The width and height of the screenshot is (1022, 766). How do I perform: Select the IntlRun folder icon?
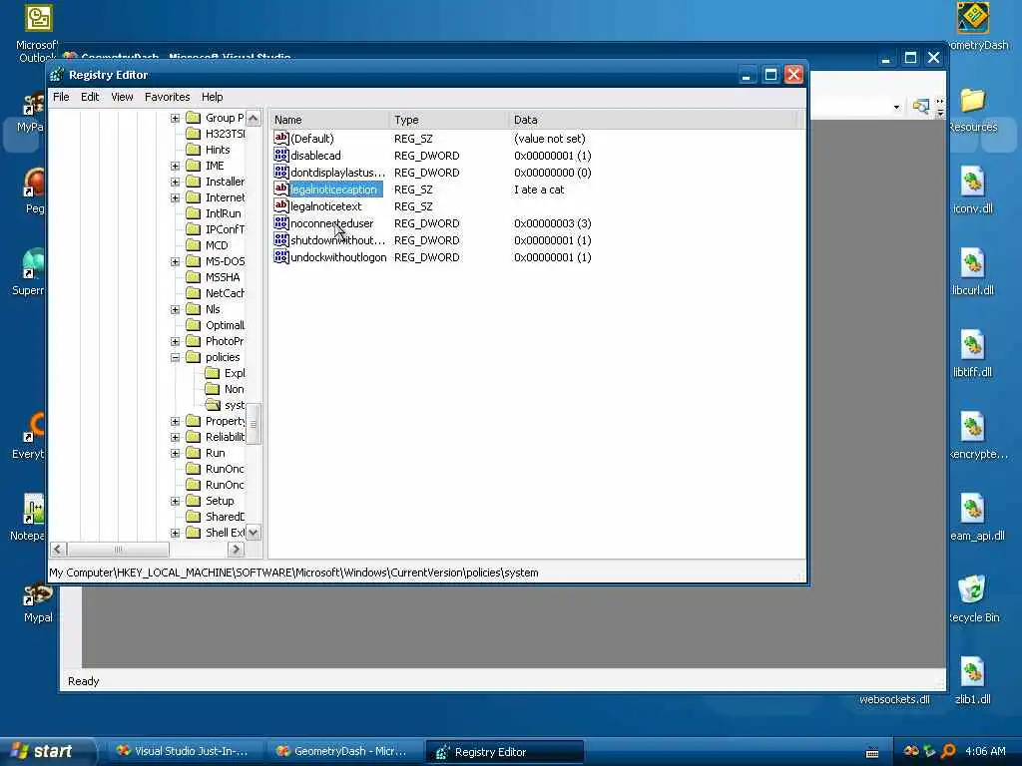pyautogui.click(x=193, y=213)
